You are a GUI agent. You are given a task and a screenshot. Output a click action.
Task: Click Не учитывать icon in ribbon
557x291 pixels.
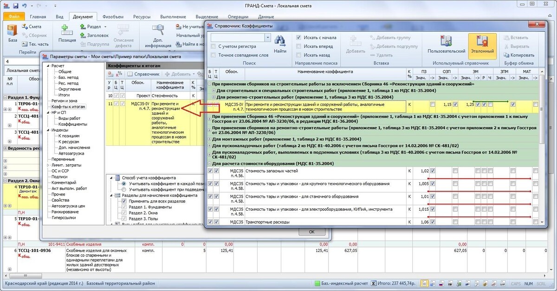pyautogui.click(x=179, y=27)
